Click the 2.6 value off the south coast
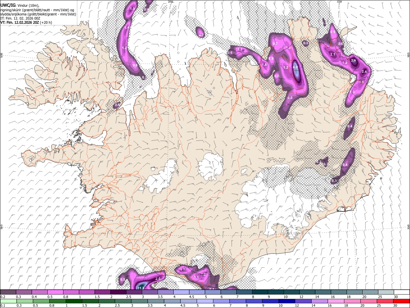This screenshot has width=410, height=308. coord(158,279)
